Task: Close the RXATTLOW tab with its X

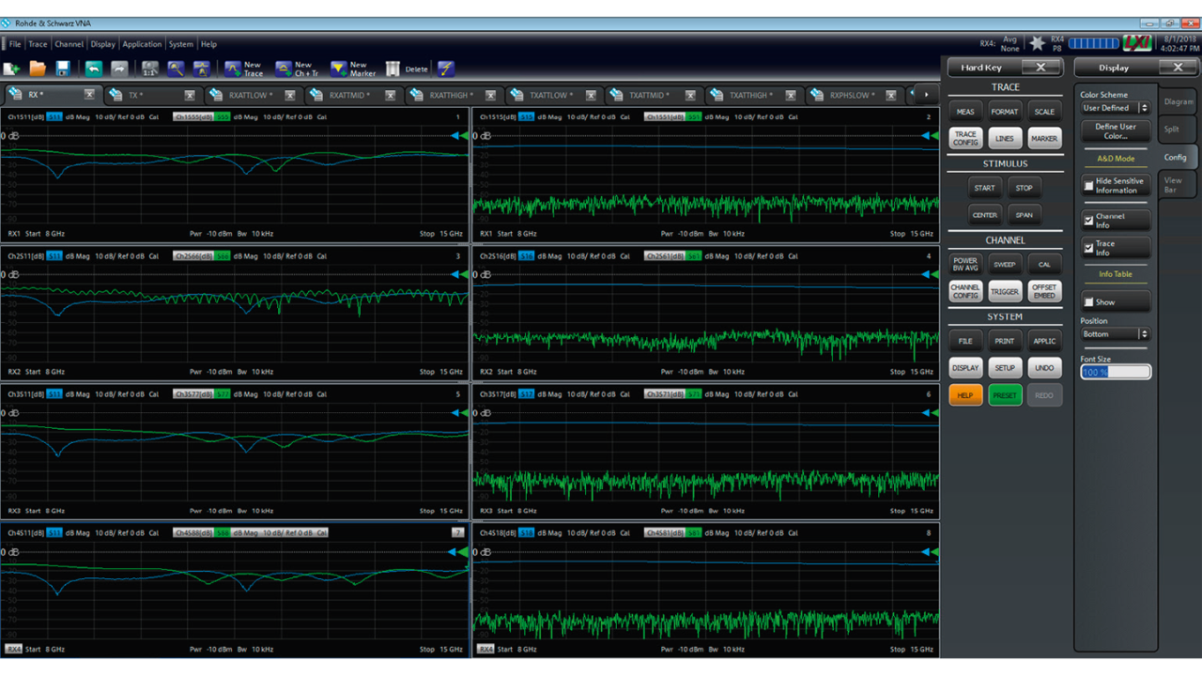Action: pyautogui.click(x=290, y=95)
